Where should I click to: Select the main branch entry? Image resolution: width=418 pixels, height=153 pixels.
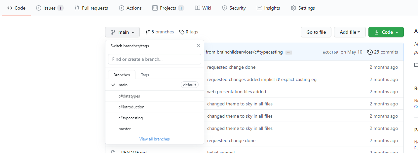[x=155, y=85]
